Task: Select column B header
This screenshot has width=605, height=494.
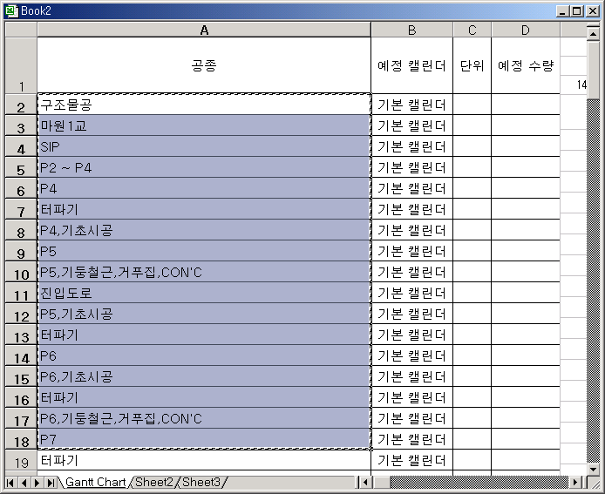Action: pyautogui.click(x=411, y=30)
